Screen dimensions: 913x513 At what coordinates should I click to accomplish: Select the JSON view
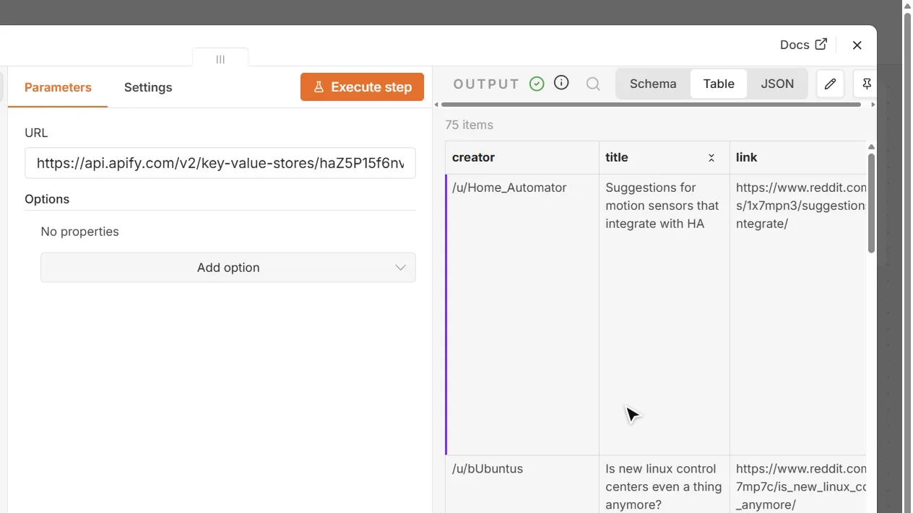[777, 84]
